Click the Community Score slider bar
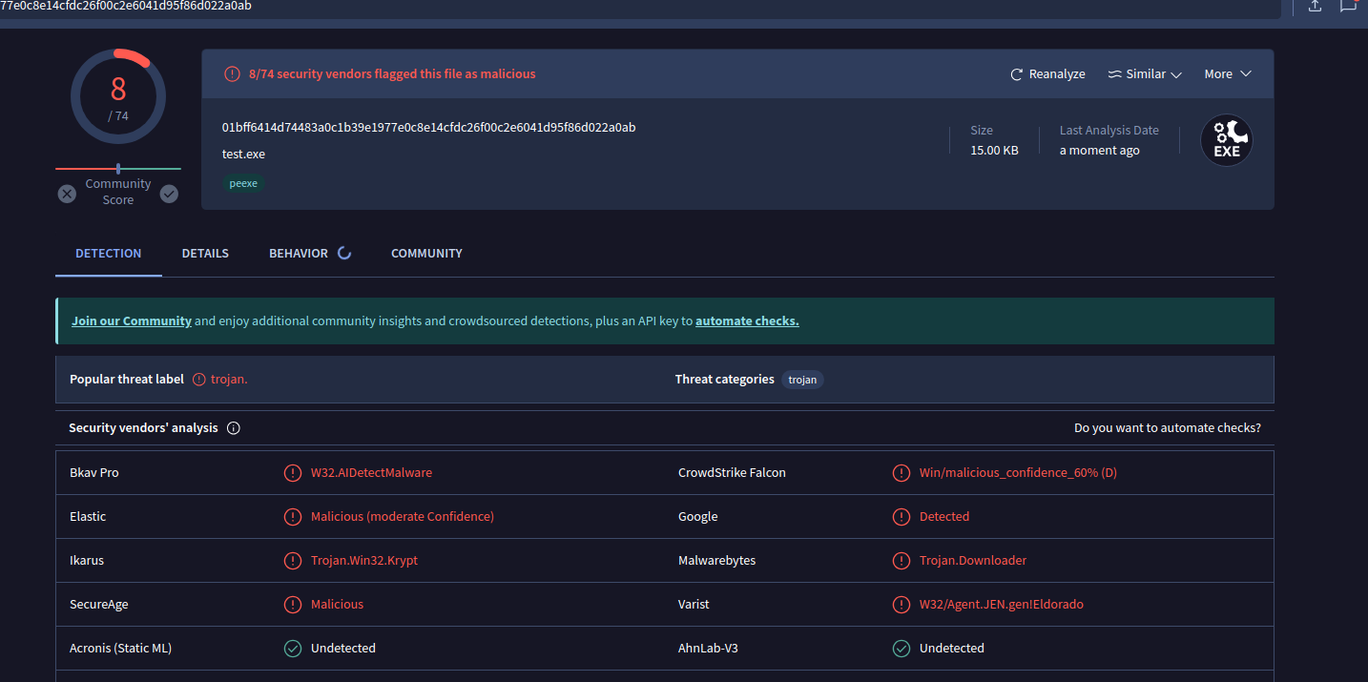Viewport: 1368px width, 682px height. (118, 169)
